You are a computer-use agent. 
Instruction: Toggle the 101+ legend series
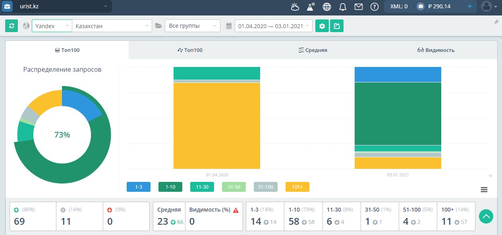click(x=297, y=187)
